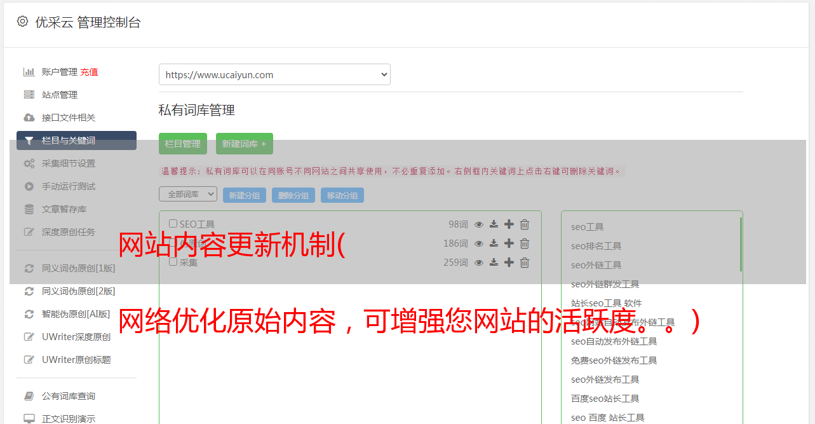Select the keyword 百度seo站长工具

pyautogui.click(x=605, y=399)
